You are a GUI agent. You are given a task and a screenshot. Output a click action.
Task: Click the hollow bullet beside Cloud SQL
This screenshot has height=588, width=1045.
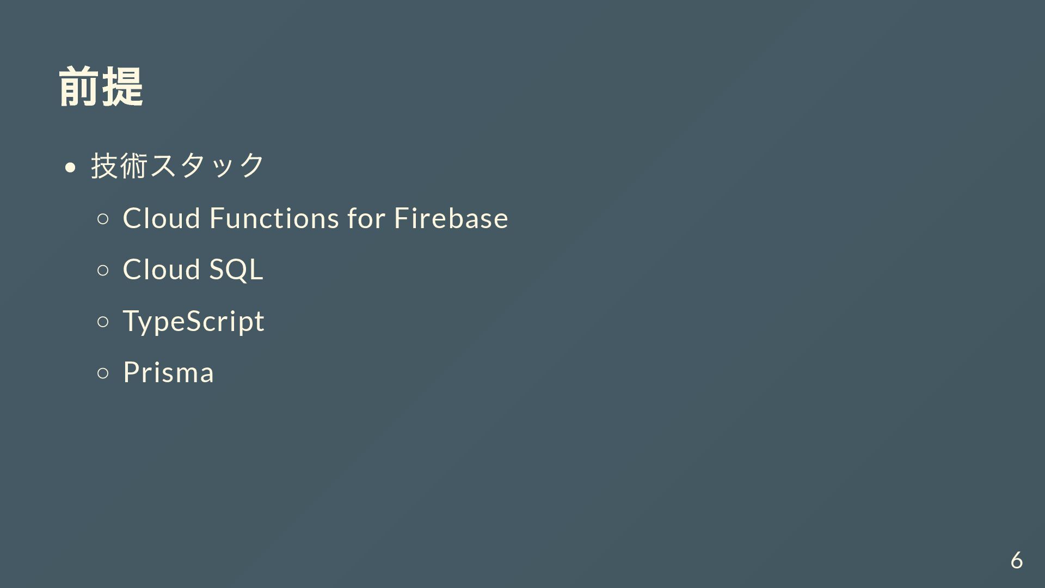[103, 270]
